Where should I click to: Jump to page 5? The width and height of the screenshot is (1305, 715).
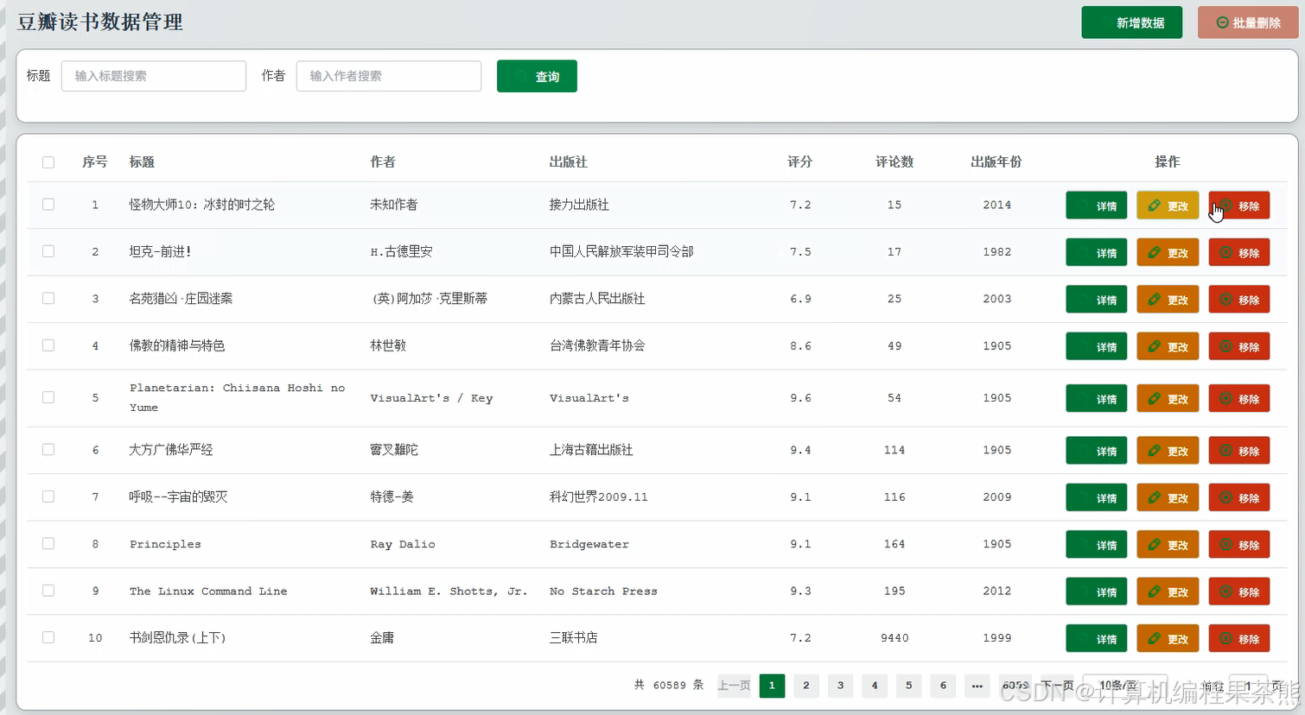tap(908, 686)
